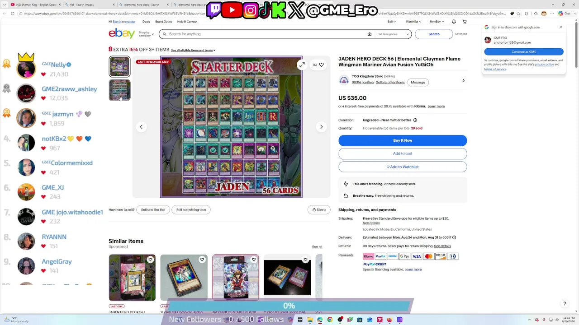Click the Buy It Now button

click(403, 140)
